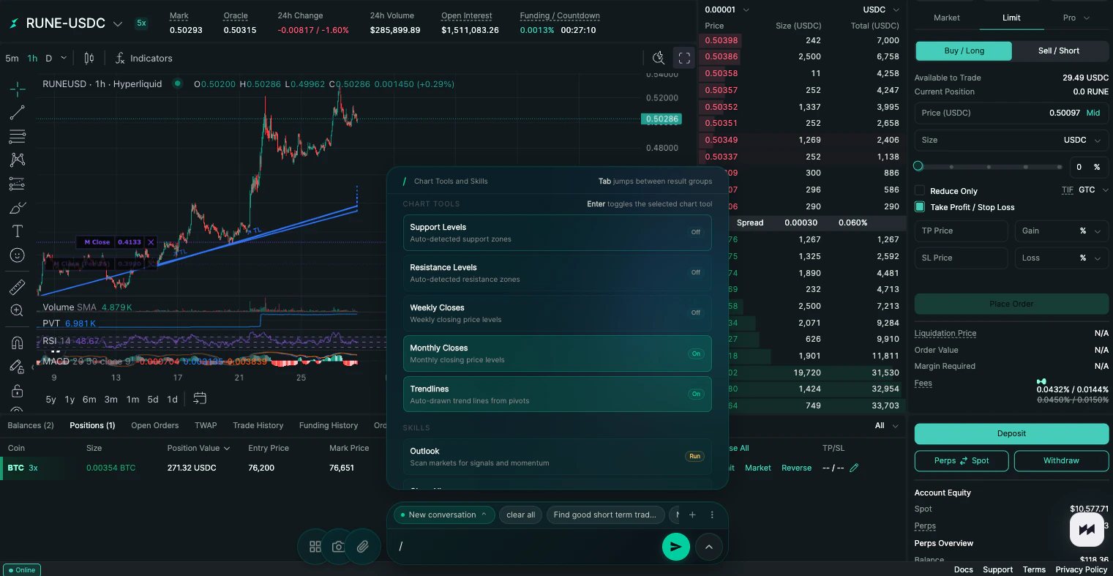Screen dimensions: 1113x576
Task: Toggle stay-in-drawing-mode pencil lock icon
Action: click(18, 367)
